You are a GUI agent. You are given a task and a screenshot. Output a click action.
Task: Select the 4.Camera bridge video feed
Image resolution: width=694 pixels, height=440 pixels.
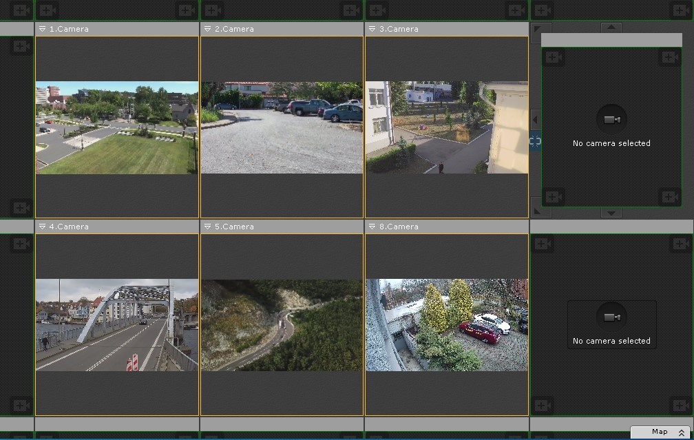[116, 324]
